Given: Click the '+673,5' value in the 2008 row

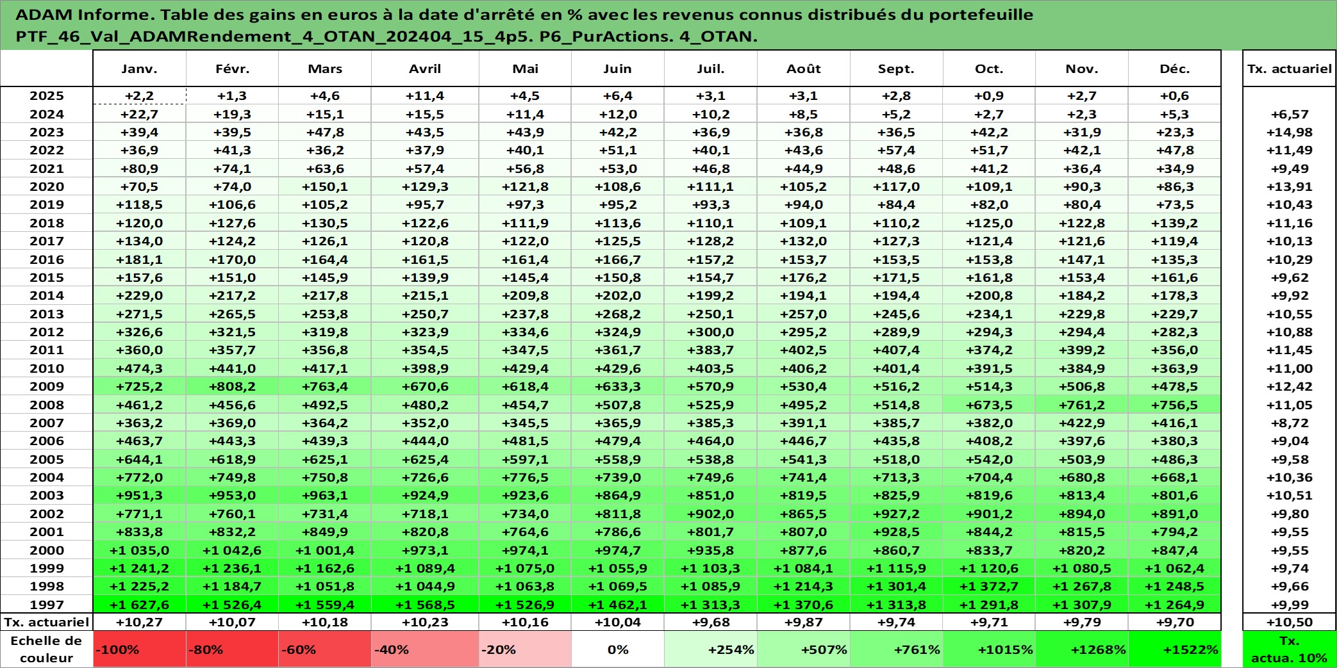Looking at the screenshot, I should (x=990, y=405).
